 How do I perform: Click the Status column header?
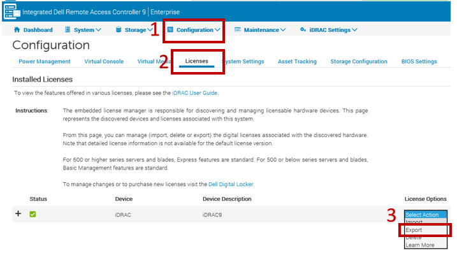[38, 199]
